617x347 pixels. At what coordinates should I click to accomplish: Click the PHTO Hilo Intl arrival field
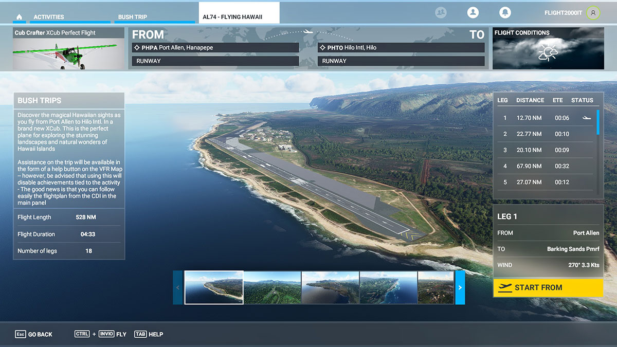point(401,47)
